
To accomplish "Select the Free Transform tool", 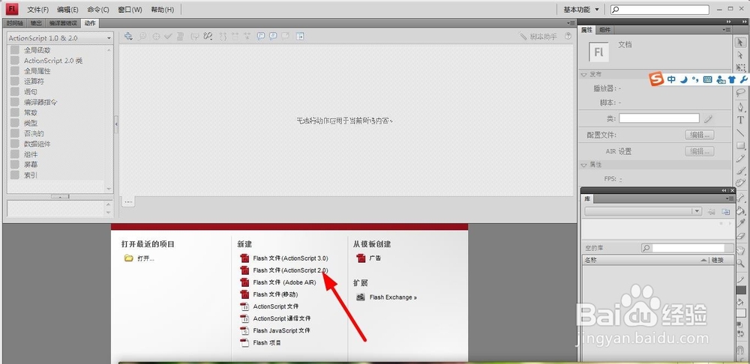I will click(x=740, y=68).
